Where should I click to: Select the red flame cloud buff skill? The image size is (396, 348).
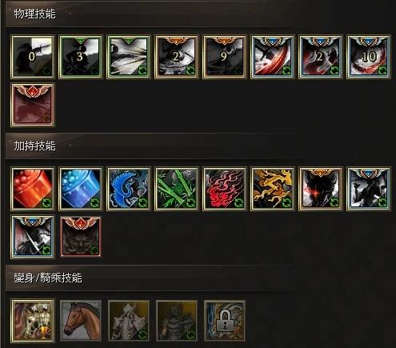coord(225,189)
